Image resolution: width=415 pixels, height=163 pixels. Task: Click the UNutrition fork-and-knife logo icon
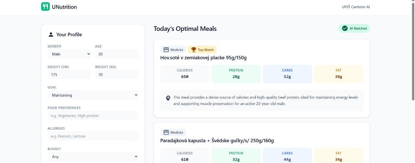coord(45,6)
